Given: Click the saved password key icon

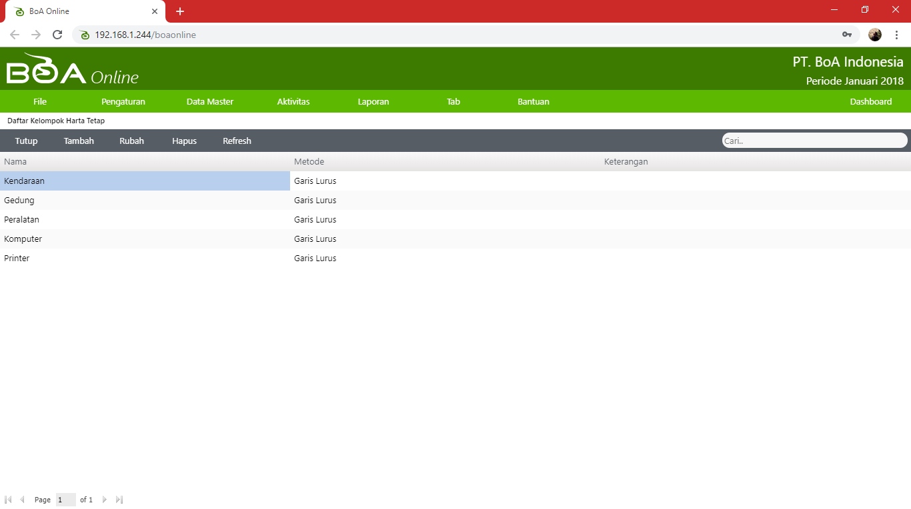Looking at the screenshot, I should coord(847,35).
